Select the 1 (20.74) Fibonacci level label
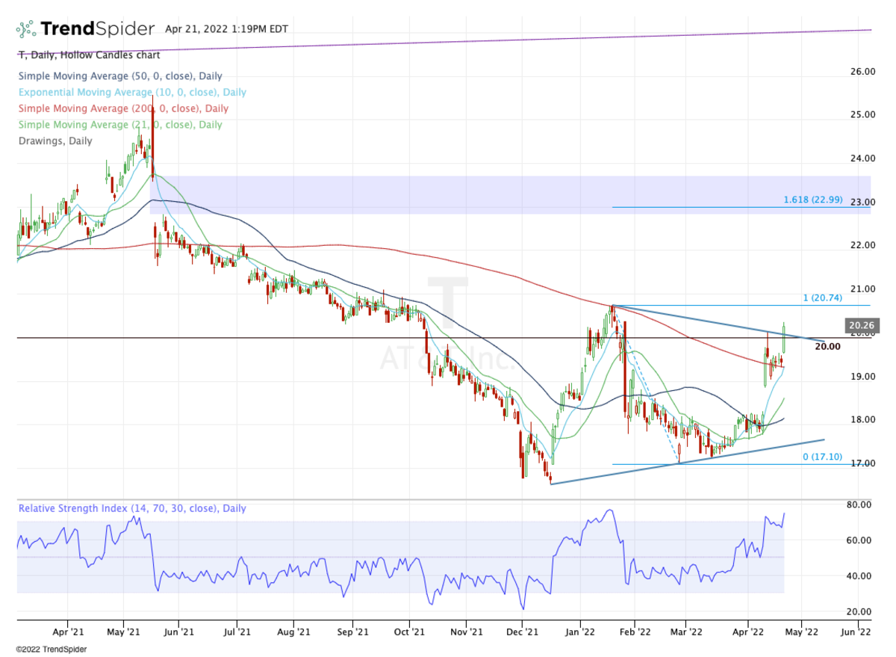Image resolution: width=896 pixels, height=657 pixels. coord(823,297)
